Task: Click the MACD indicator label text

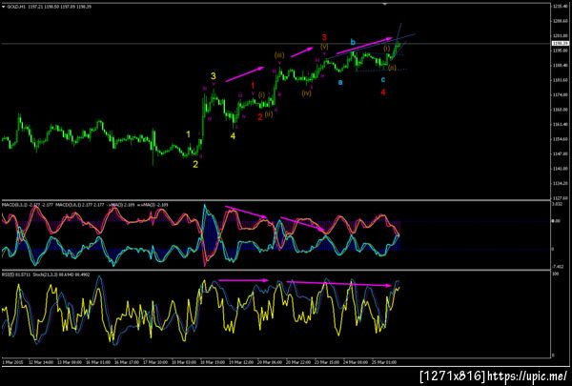Action: (85, 205)
